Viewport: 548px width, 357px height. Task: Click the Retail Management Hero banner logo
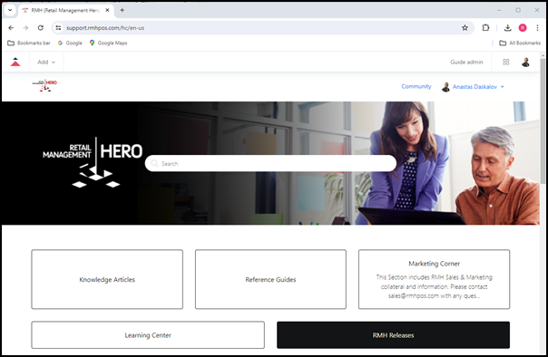point(93,162)
